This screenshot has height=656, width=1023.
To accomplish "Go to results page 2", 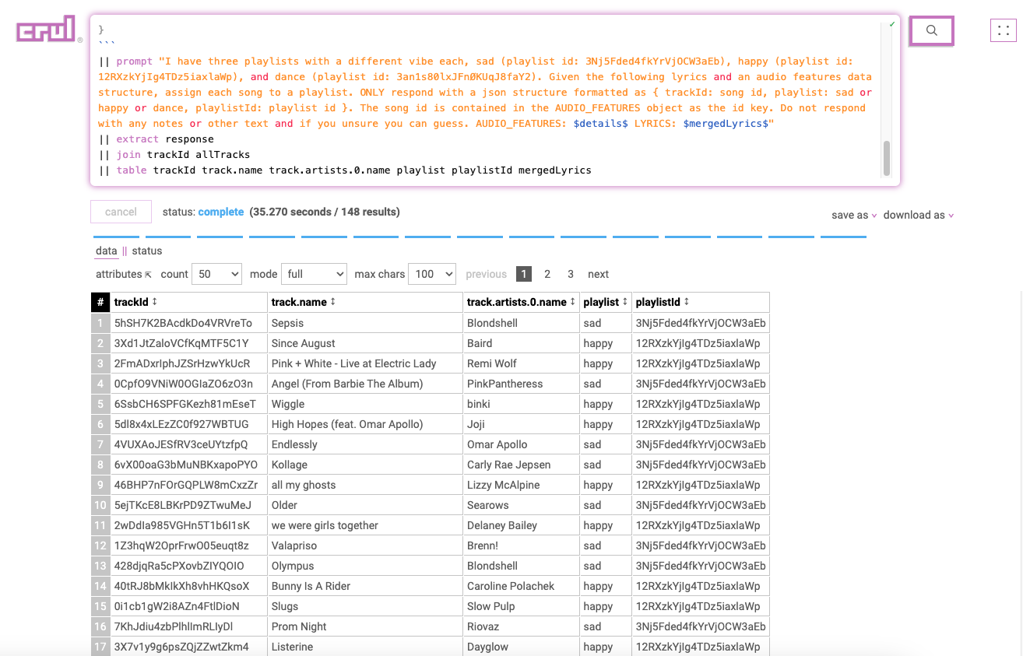I will [x=547, y=274].
